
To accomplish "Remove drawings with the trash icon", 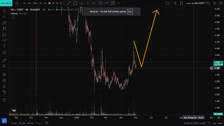I will click(x=4, y=100).
